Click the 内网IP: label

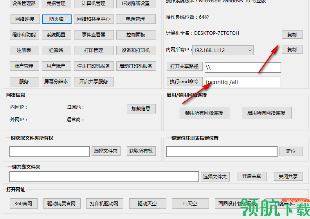pyautogui.click(x=18, y=107)
